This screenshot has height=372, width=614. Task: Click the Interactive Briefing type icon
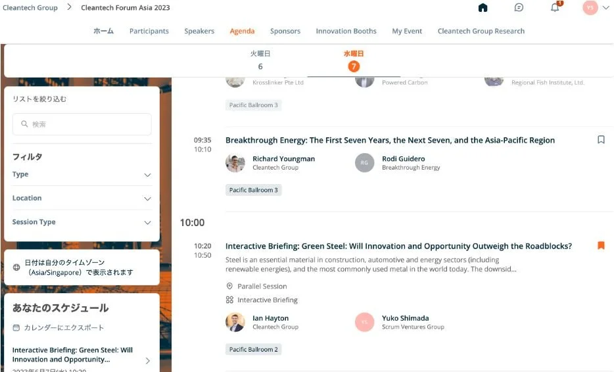tap(229, 300)
